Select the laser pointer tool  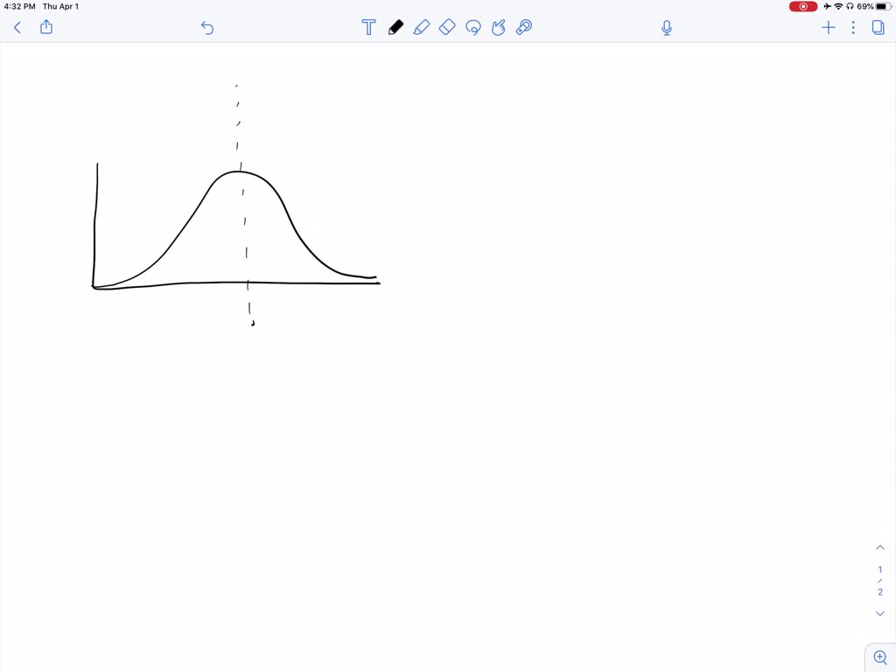pyautogui.click(x=523, y=27)
